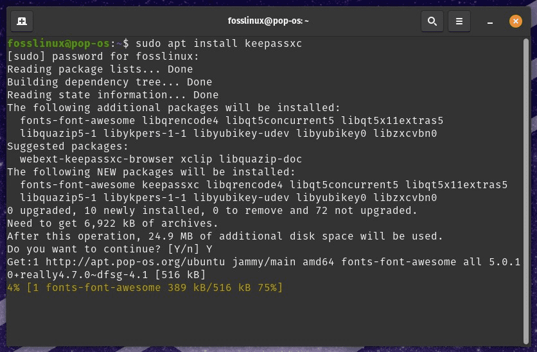Click 'keepassxc' in the NEW packages list
The image size is (537, 352).
[x=170, y=185]
